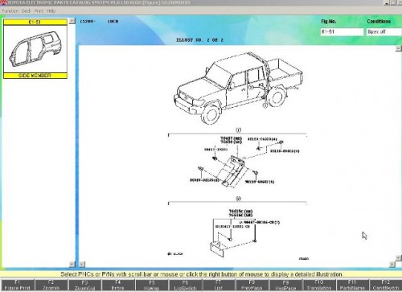This screenshot has height=292, width=402.
Task: Click illustration horizontal scrollbar left arrow
Action: coord(82,264)
